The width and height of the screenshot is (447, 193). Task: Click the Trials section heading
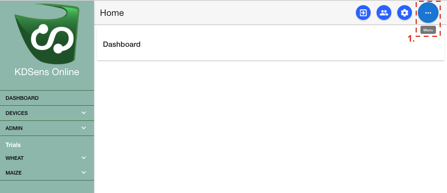point(13,145)
